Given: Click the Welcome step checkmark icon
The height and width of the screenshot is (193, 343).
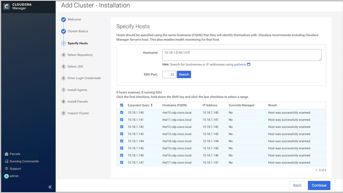Looking at the screenshot, I should tap(63, 20).
